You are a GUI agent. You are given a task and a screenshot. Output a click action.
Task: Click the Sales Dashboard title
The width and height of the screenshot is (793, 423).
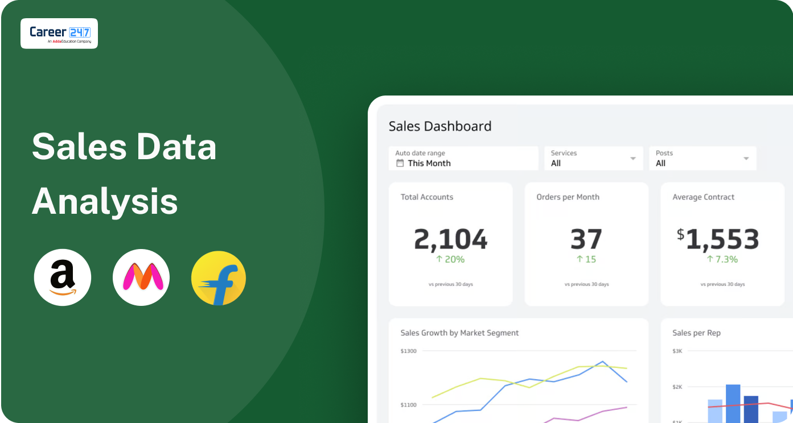(440, 126)
